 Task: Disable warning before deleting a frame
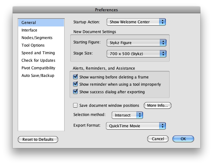point(75,77)
